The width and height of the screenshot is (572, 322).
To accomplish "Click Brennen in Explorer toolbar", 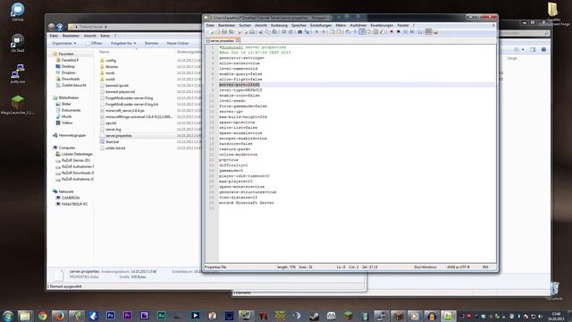I will point(151,43).
